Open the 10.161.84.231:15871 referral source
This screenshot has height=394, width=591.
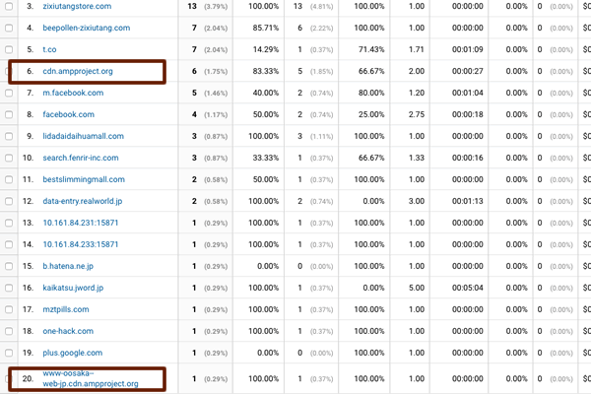coord(81,223)
